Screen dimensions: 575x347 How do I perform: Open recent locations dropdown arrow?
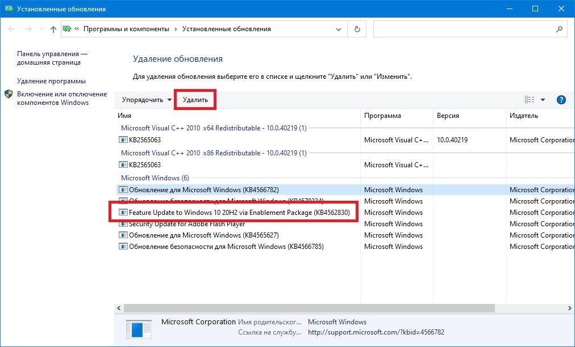(41, 29)
